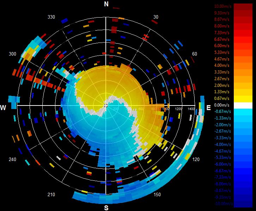The width and height of the screenshot is (256, 211).
Task: Click the 7.33m/s legend label
Action: pos(222,33)
